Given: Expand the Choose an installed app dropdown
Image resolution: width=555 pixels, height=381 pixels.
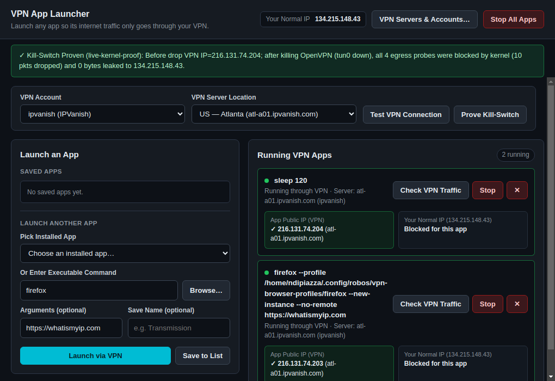Looking at the screenshot, I should (125, 253).
